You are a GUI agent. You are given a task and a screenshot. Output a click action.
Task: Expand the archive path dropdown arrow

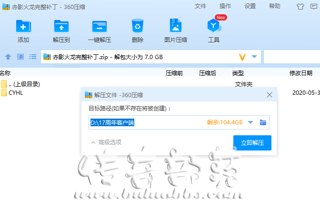254,57
